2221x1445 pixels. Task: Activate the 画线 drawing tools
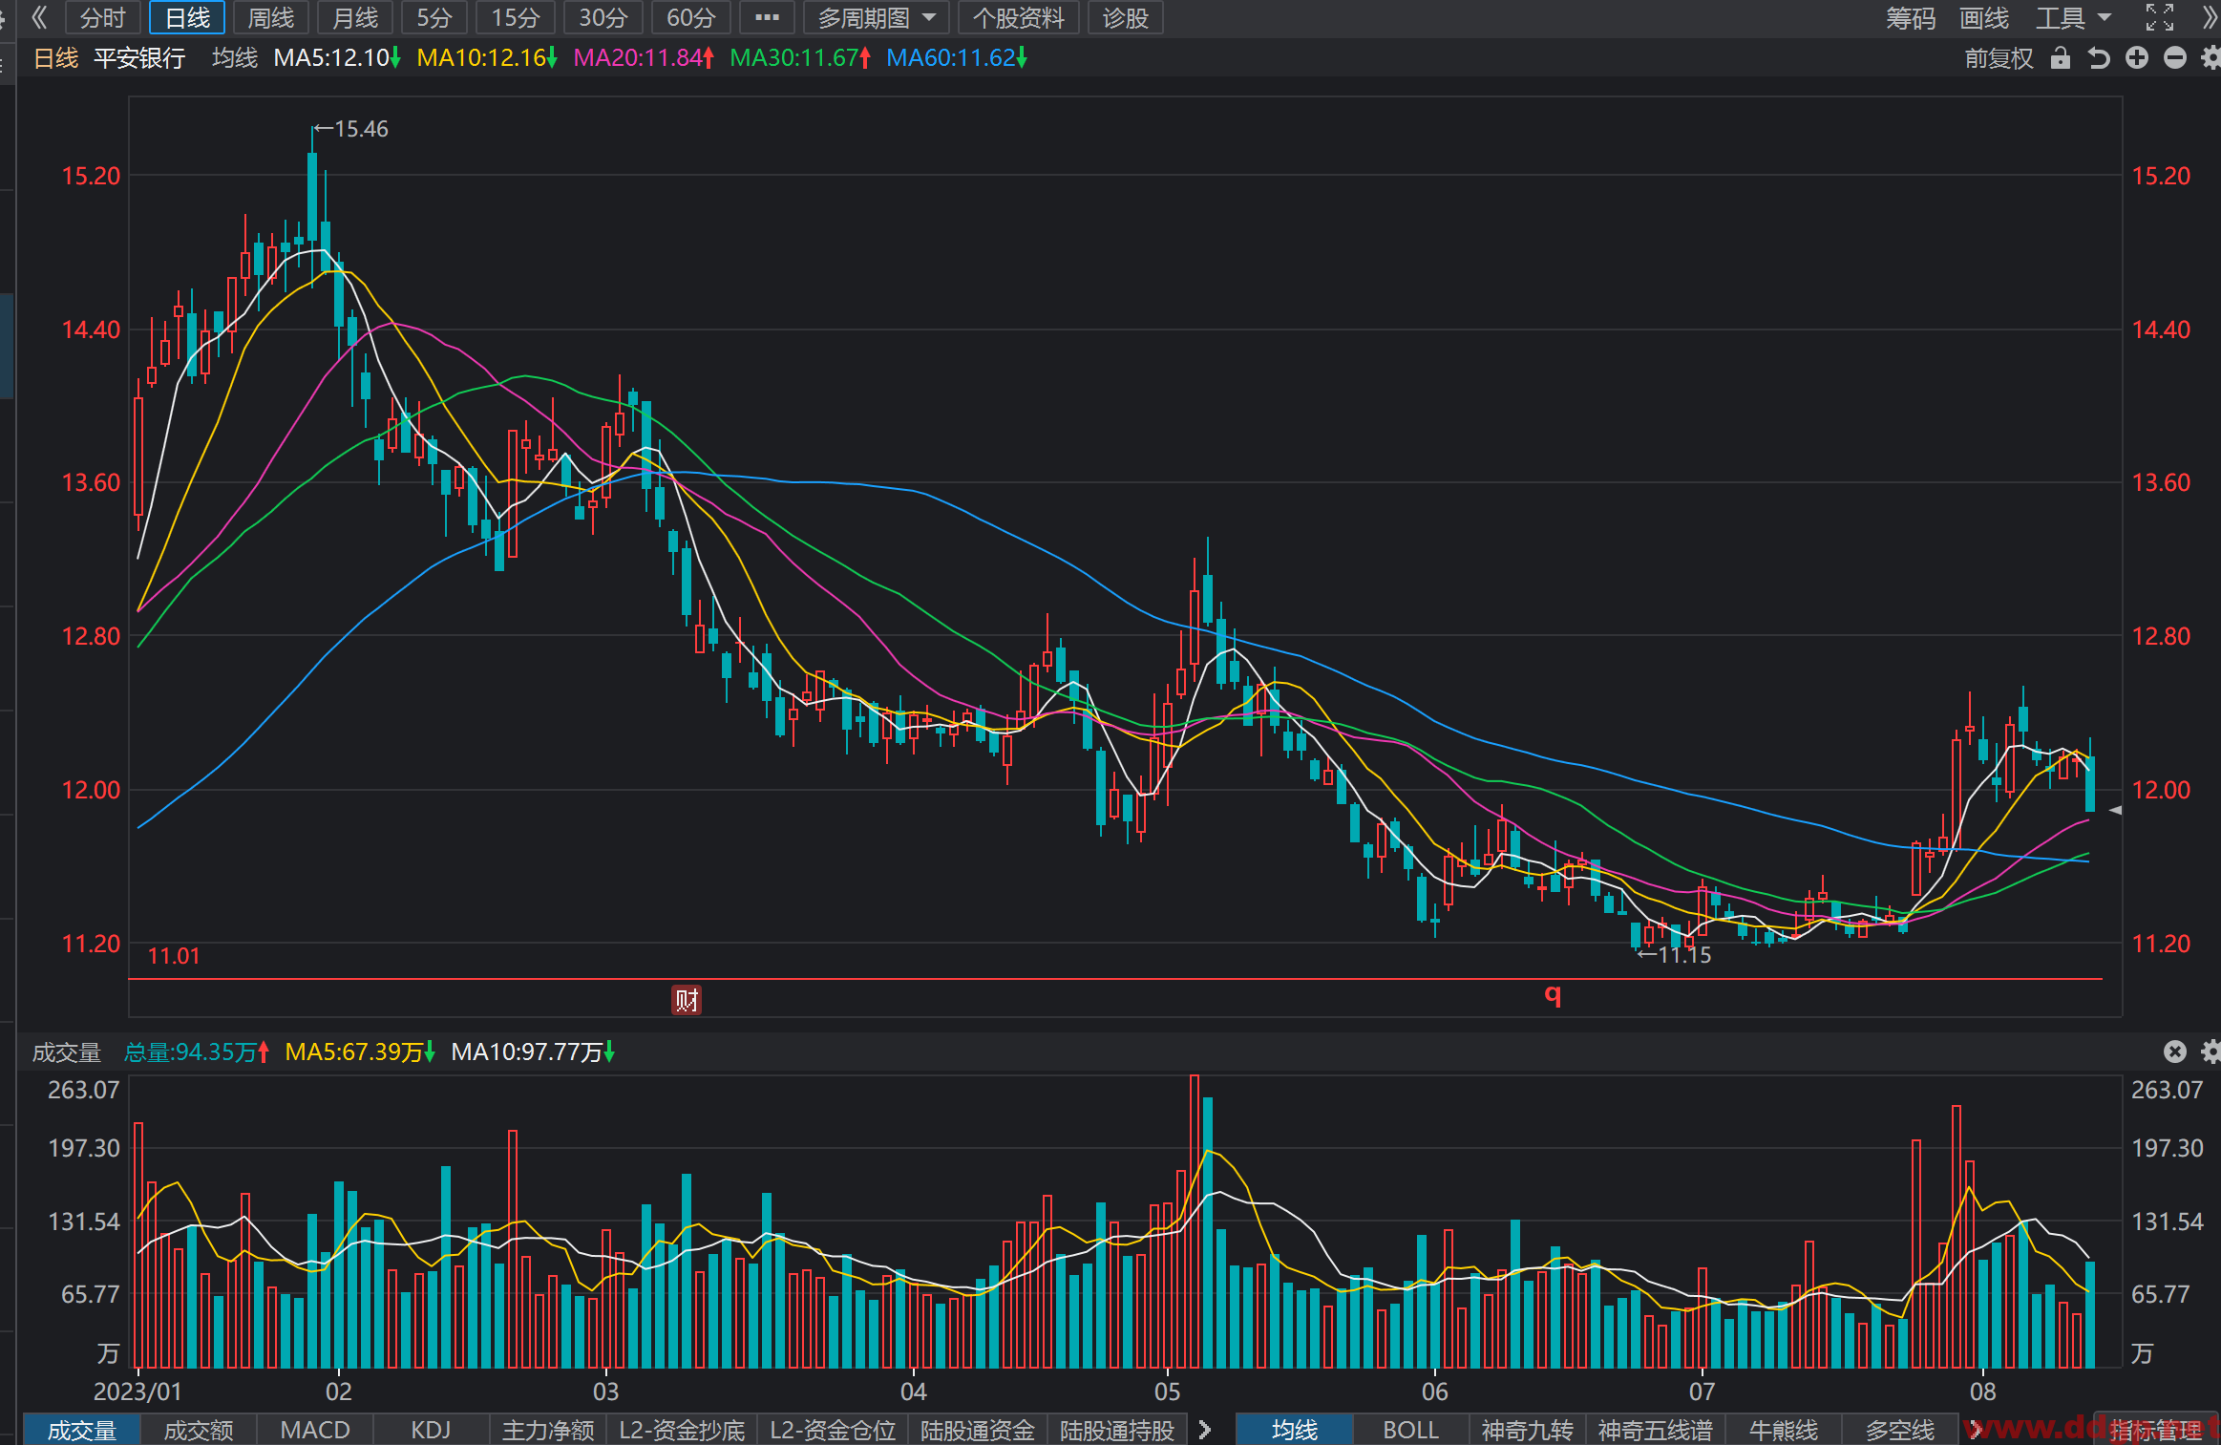click(1984, 17)
